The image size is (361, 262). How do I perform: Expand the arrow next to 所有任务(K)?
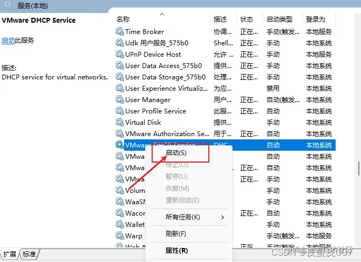pyautogui.click(x=222, y=217)
